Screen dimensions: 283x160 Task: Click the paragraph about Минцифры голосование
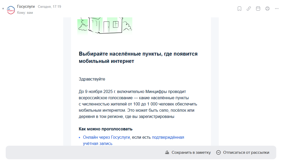tap(138, 104)
